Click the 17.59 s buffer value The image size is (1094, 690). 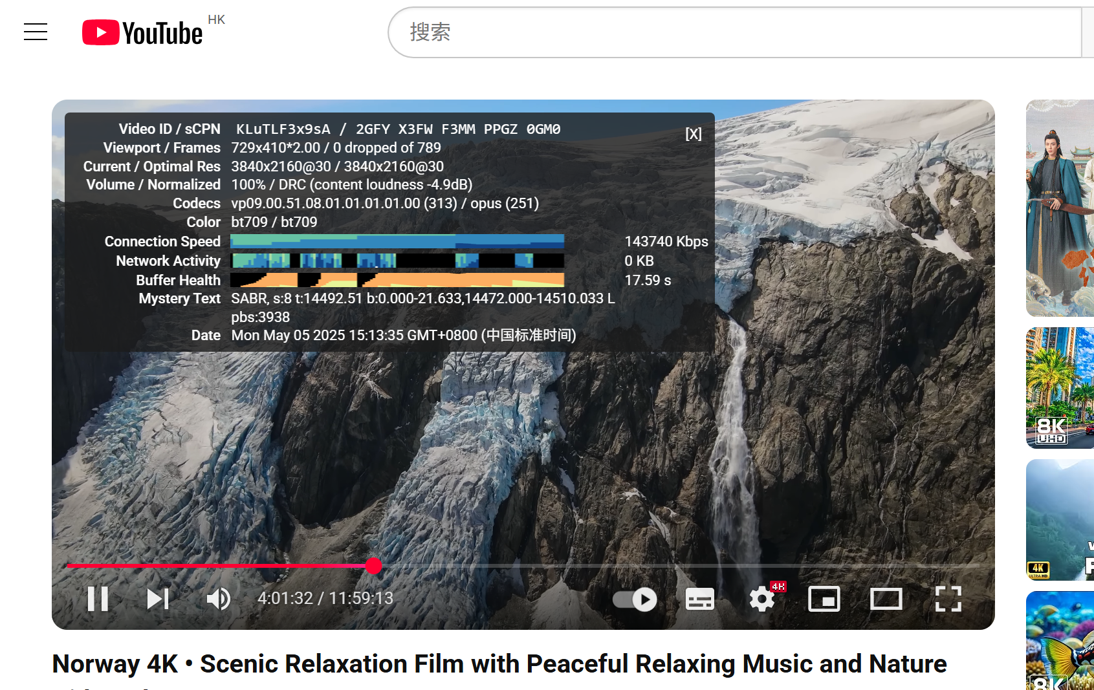pyautogui.click(x=648, y=280)
